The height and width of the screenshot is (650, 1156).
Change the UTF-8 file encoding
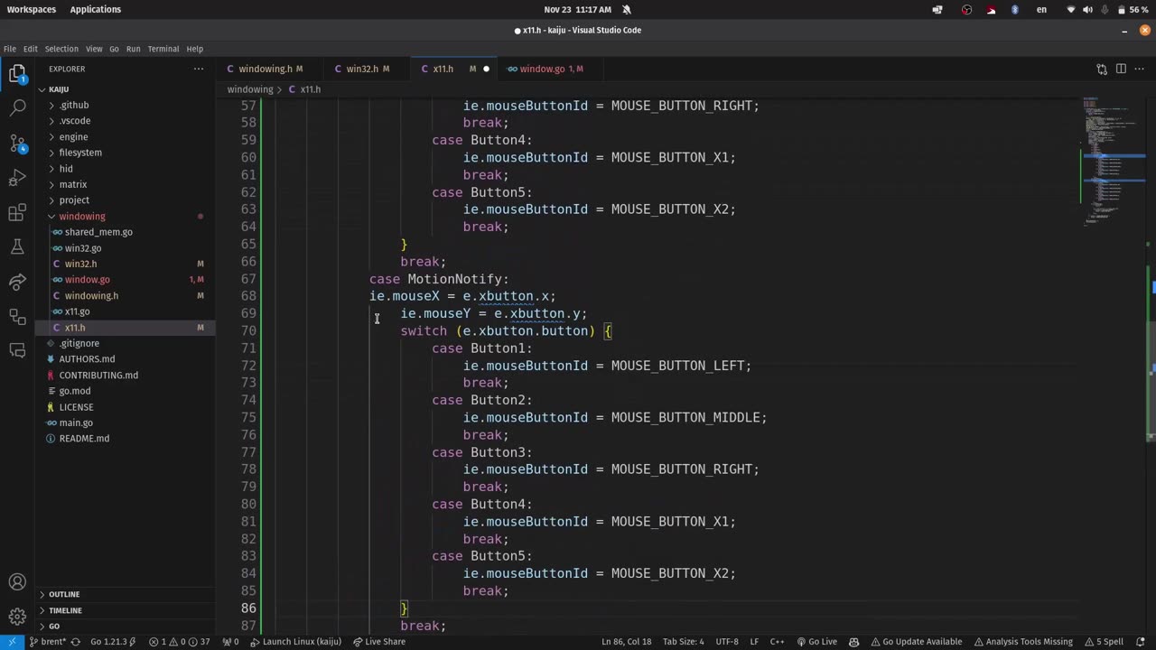click(x=727, y=642)
